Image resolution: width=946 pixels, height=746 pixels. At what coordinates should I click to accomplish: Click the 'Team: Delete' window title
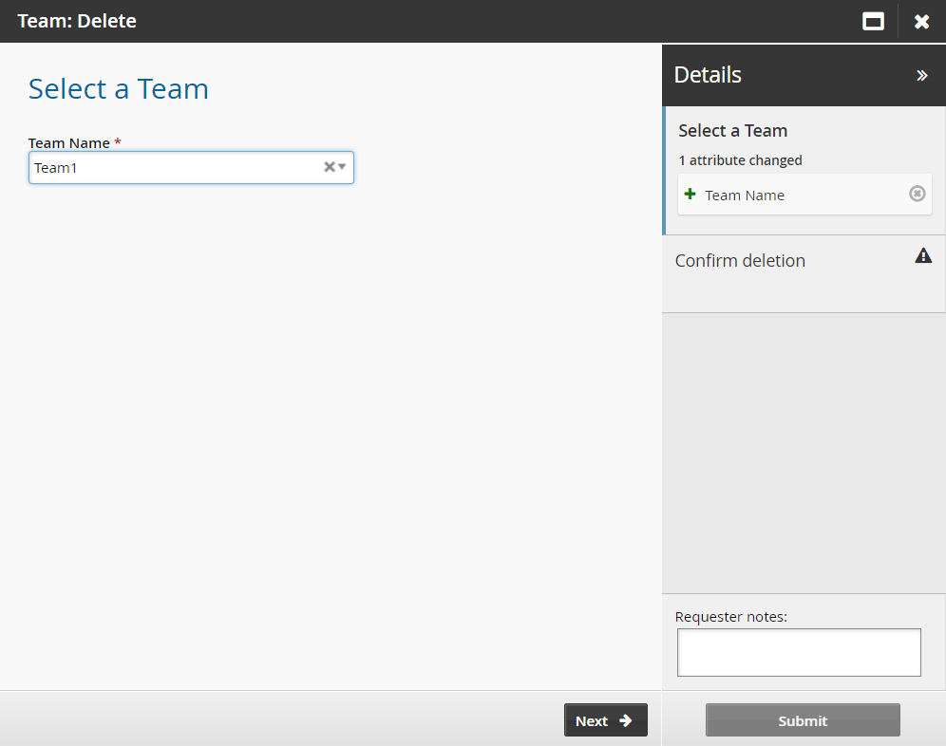coord(77,21)
